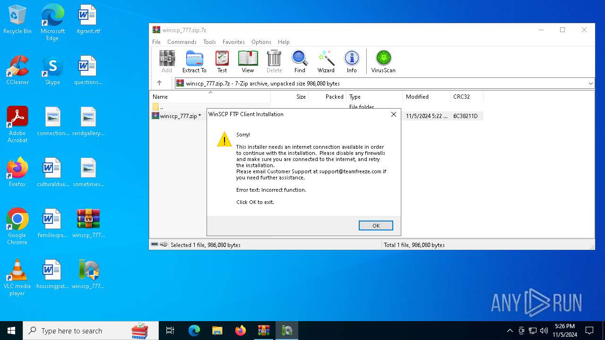605x340 pixels.
Task: Sort by the Size column header
Action: pyautogui.click(x=289, y=97)
